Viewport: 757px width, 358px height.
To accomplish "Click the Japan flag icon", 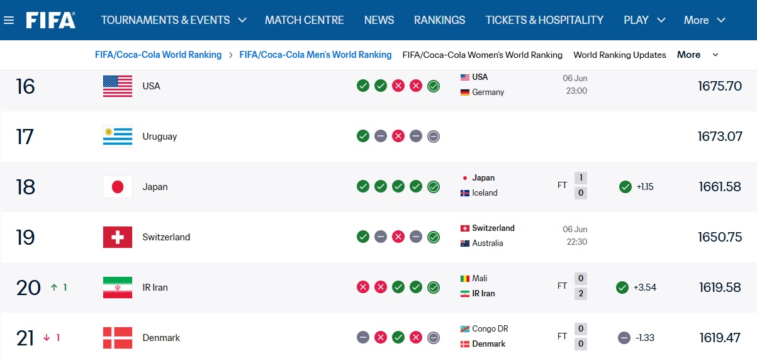I will (x=118, y=187).
